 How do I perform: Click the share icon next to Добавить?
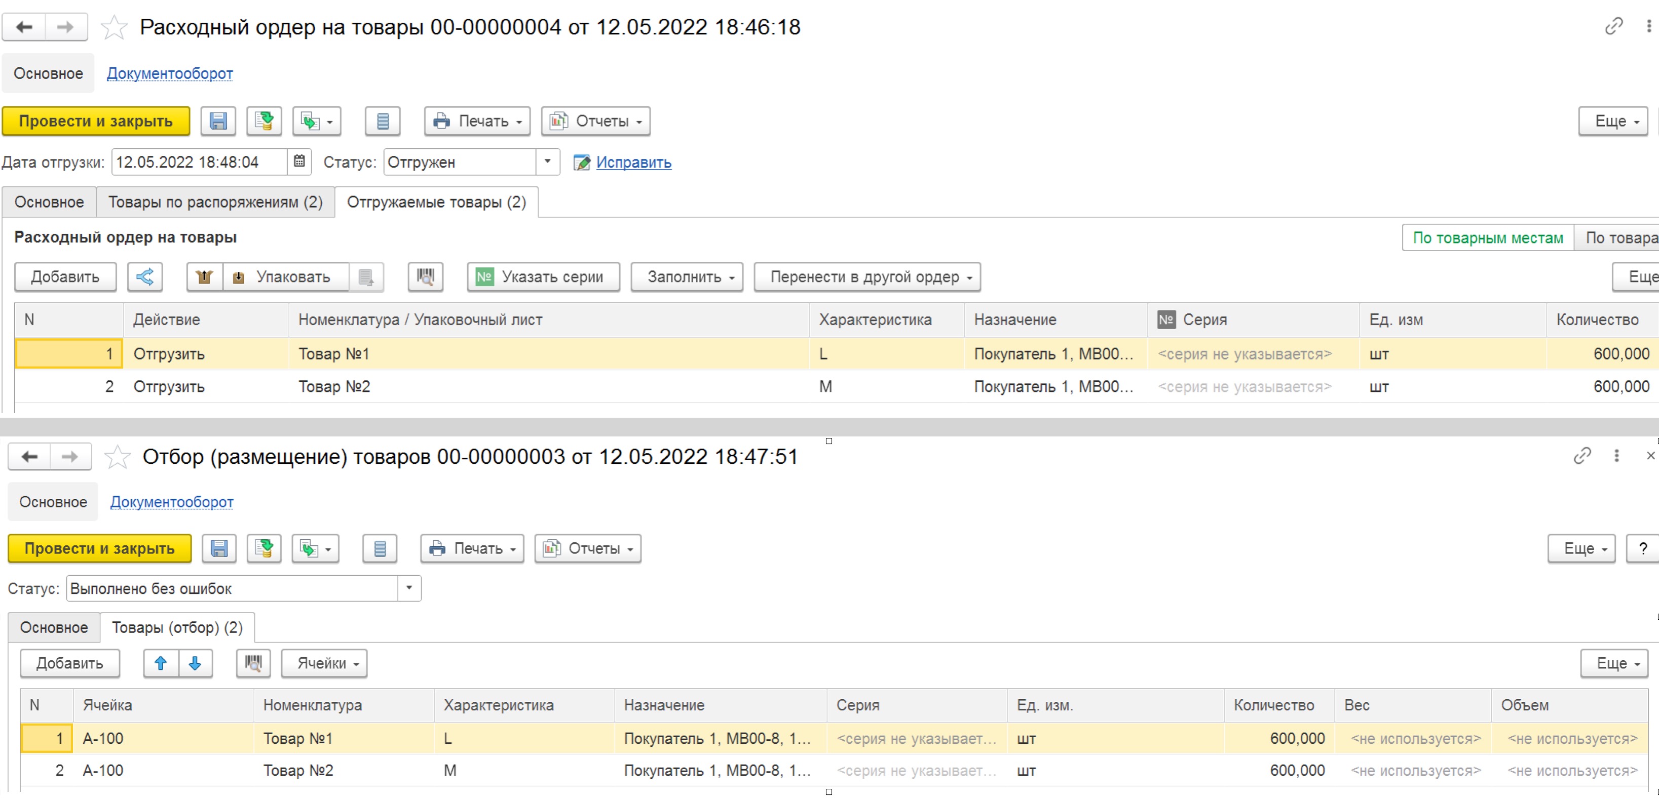[x=145, y=277]
